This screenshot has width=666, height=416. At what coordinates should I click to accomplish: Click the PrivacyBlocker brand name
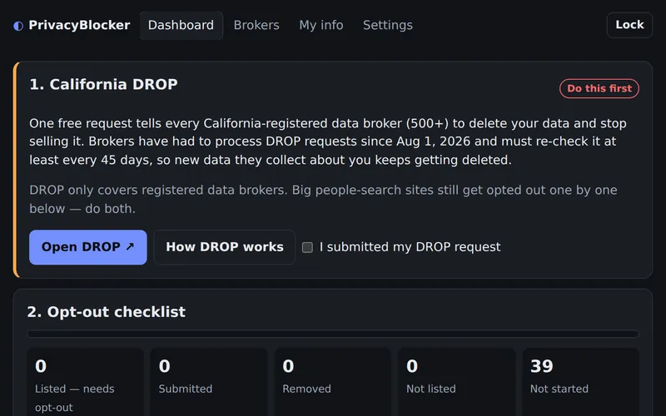79,26
